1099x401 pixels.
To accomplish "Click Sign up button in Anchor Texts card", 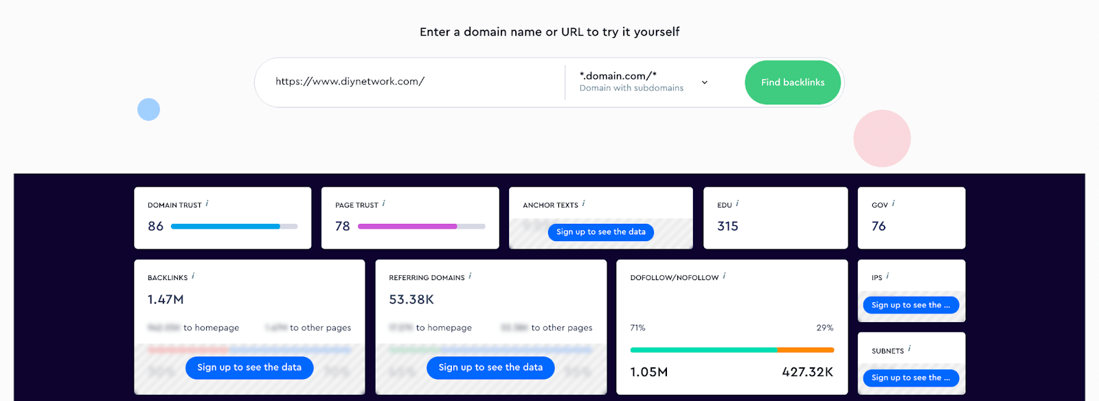I will click(x=601, y=232).
